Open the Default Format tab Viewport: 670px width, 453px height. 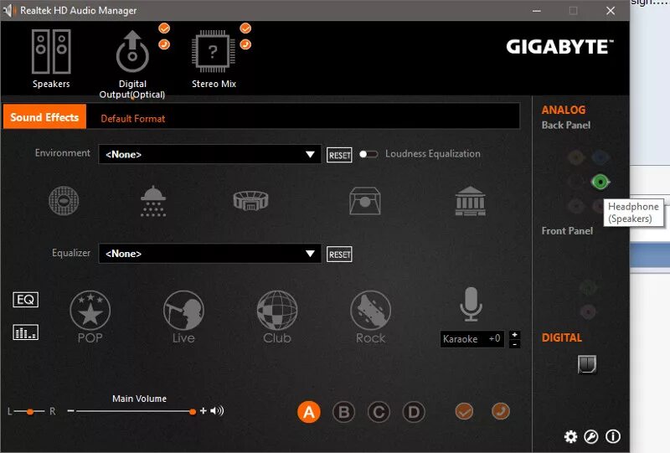tap(133, 118)
